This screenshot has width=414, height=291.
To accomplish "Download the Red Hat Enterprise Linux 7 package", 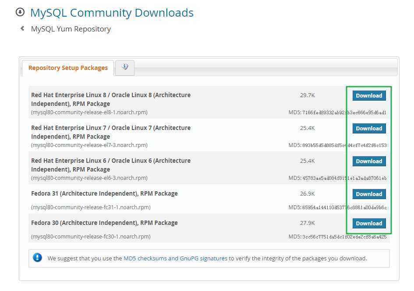I will pyautogui.click(x=369, y=129).
